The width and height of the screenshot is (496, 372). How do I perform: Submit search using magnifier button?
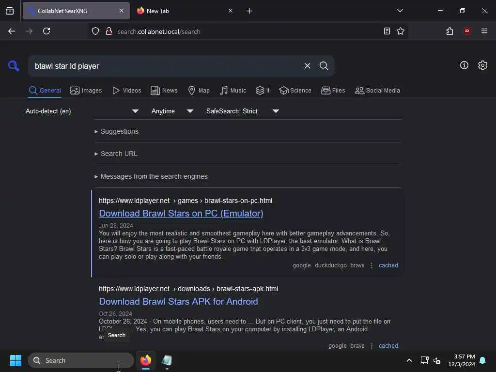(x=324, y=66)
